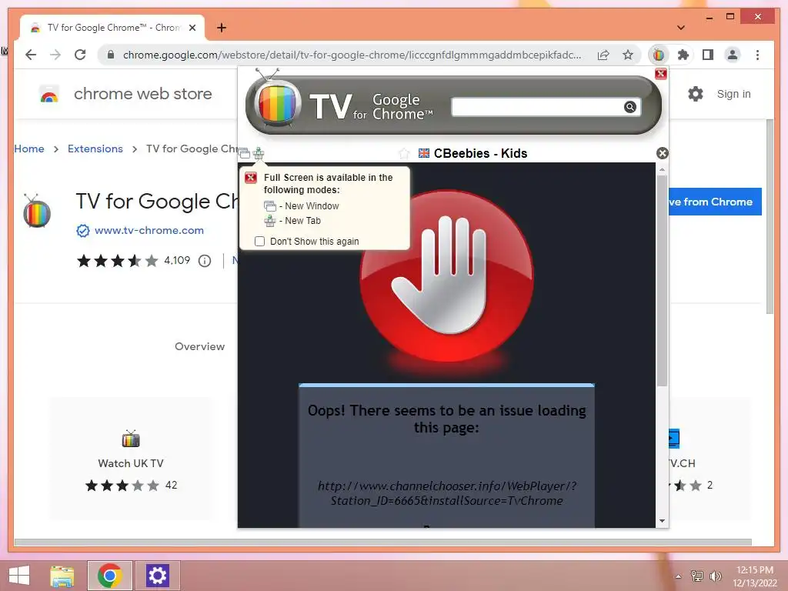Click the rating info icon
This screenshot has width=788, height=591.
205,261
